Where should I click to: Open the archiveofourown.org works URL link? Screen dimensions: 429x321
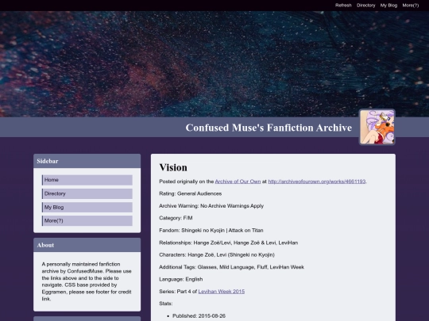(316, 182)
